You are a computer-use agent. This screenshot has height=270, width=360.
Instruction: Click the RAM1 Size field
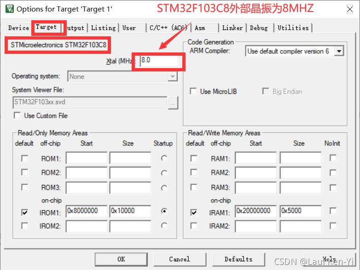pyautogui.click(x=301, y=158)
